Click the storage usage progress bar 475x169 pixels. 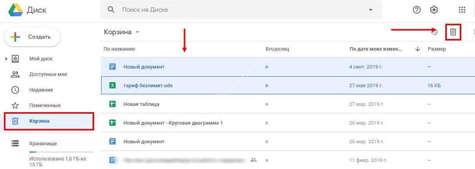tap(61, 152)
